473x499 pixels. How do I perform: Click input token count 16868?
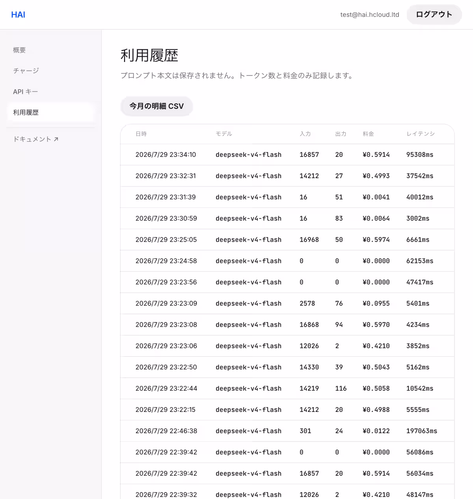pos(309,325)
